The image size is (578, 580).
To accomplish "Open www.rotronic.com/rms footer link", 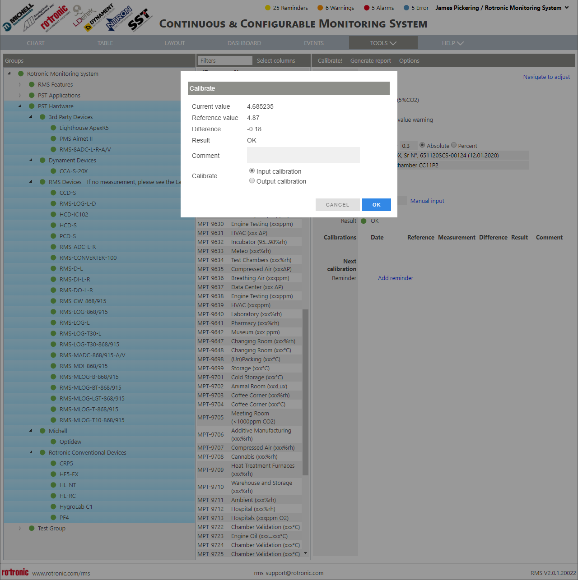I will pyautogui.click(x=61, y=573).
